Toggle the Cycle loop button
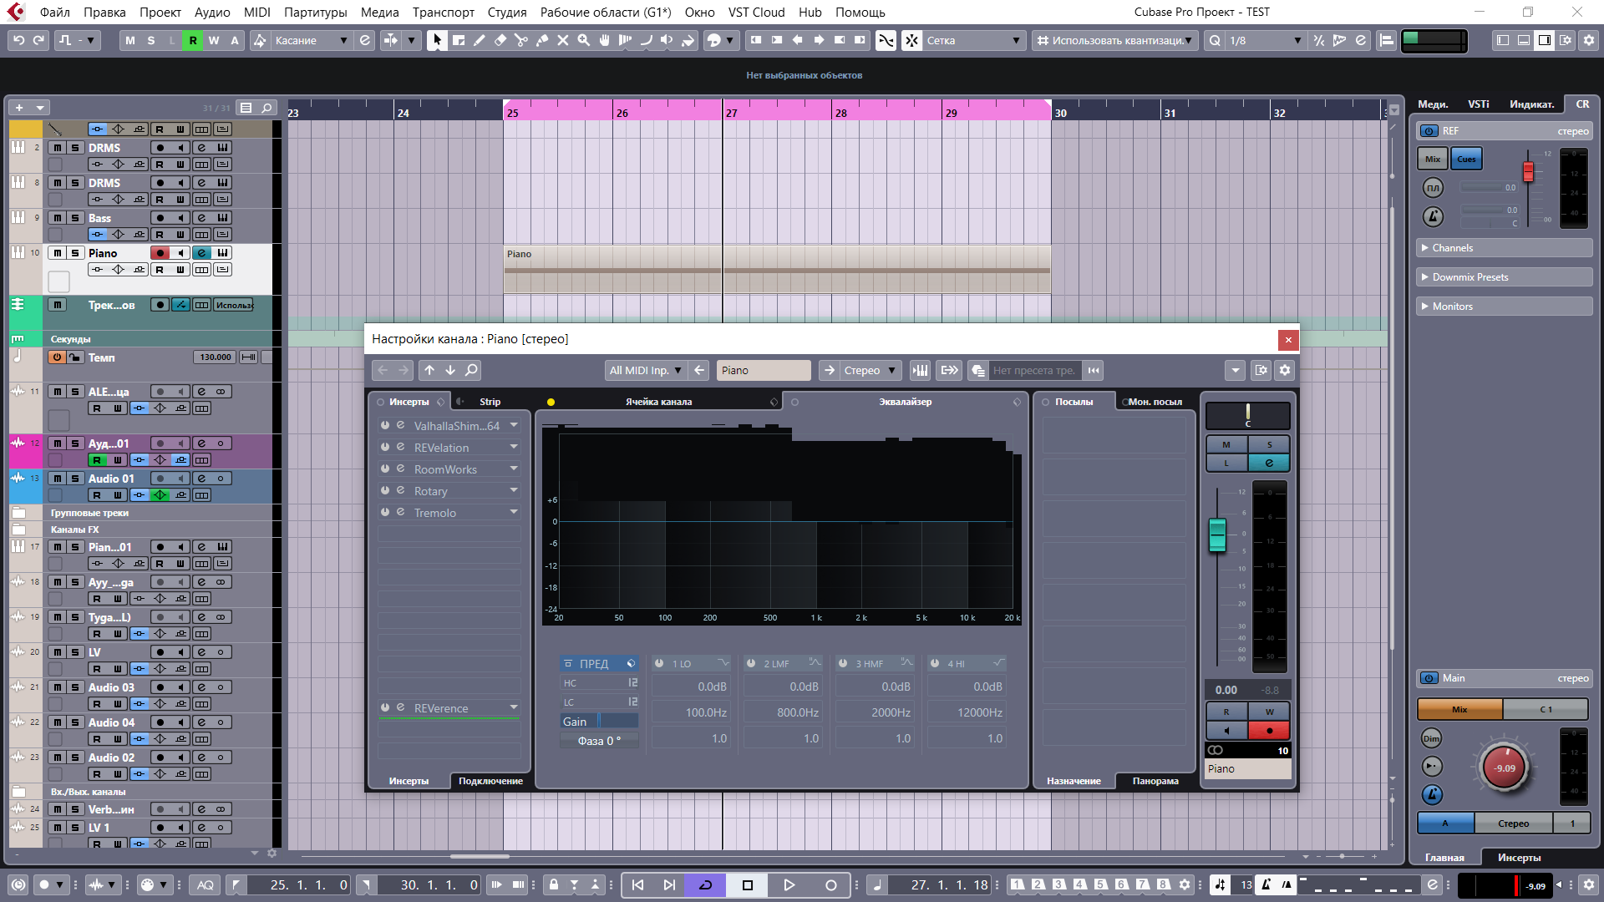Screen dimensions: 1604x902 pos(706,885)
